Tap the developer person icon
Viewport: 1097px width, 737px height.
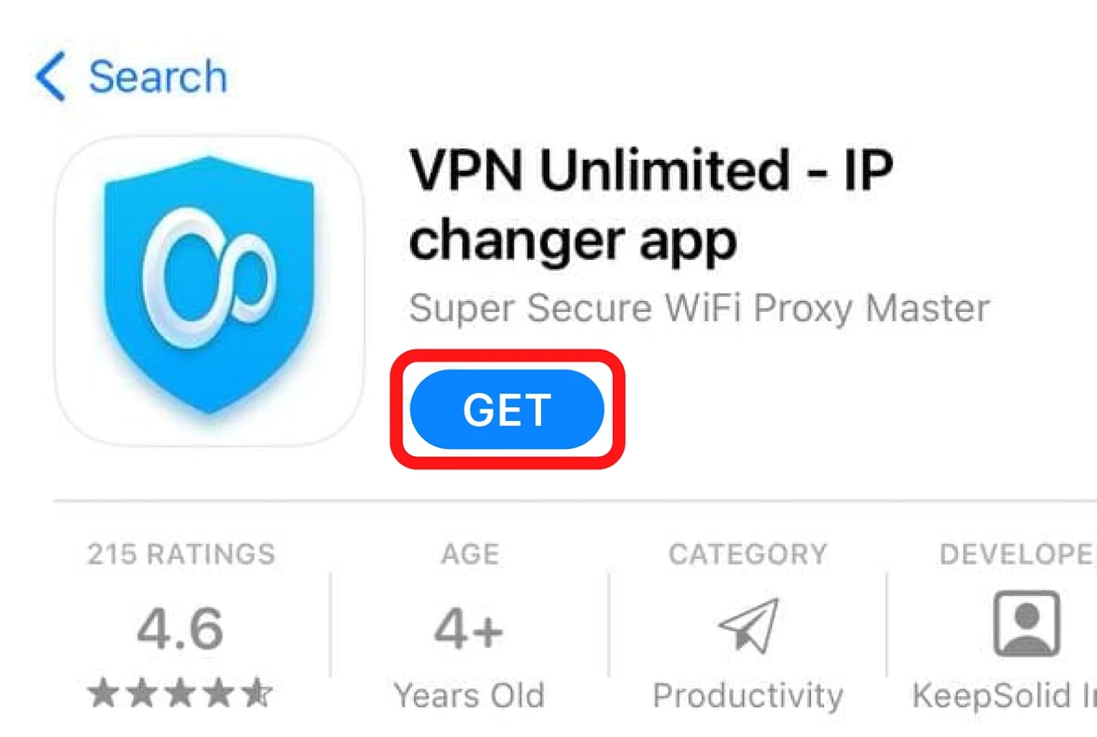pyautogui.click(x=1026, y=623)
